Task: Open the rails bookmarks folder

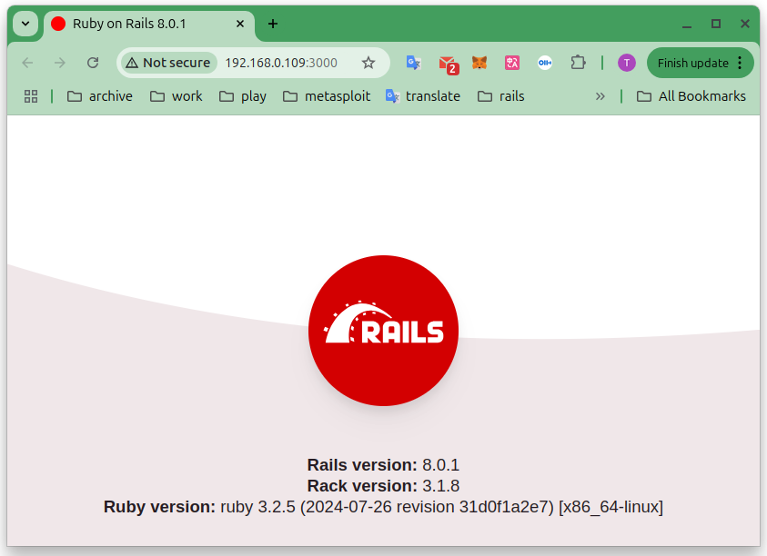Action: click(x=501, y=96)
